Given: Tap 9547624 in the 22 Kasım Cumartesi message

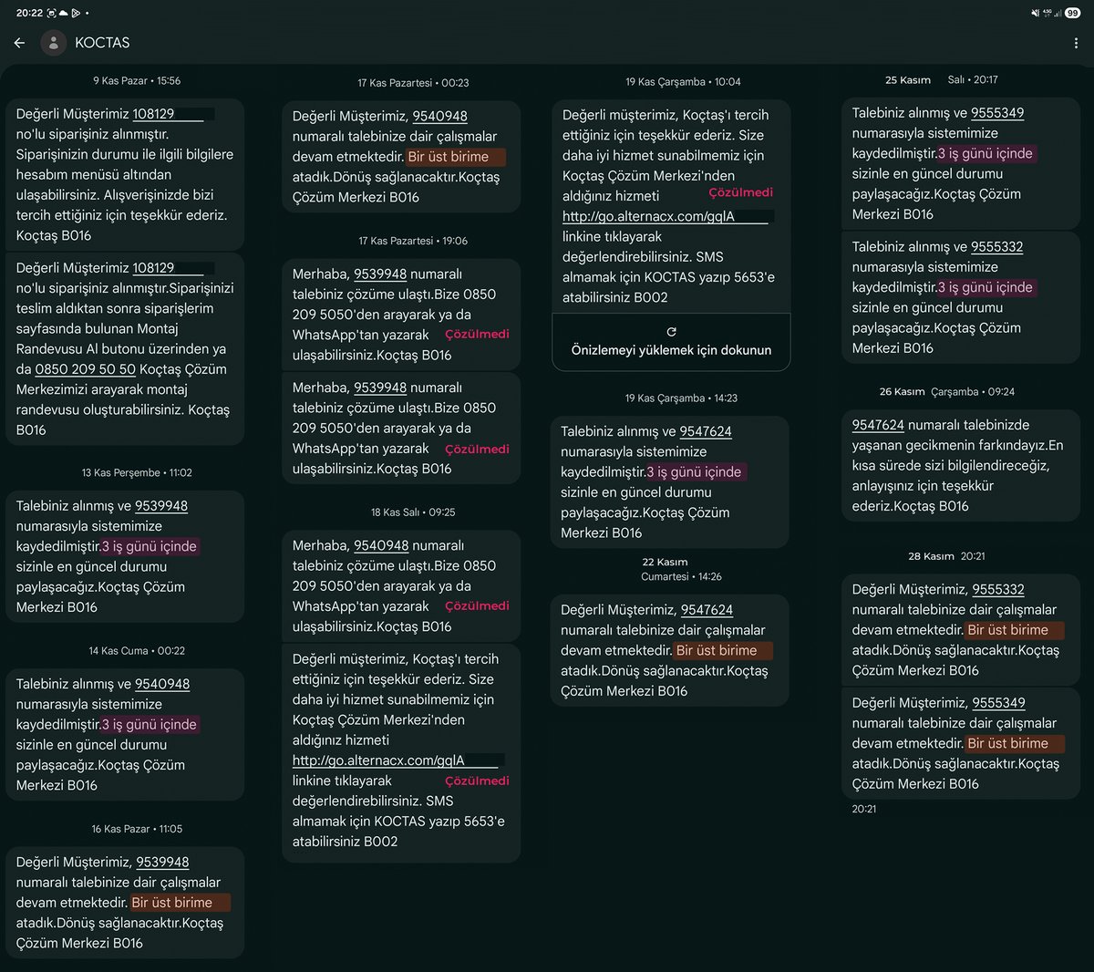Looking at the screenshot, I should [x=707, y=610].
